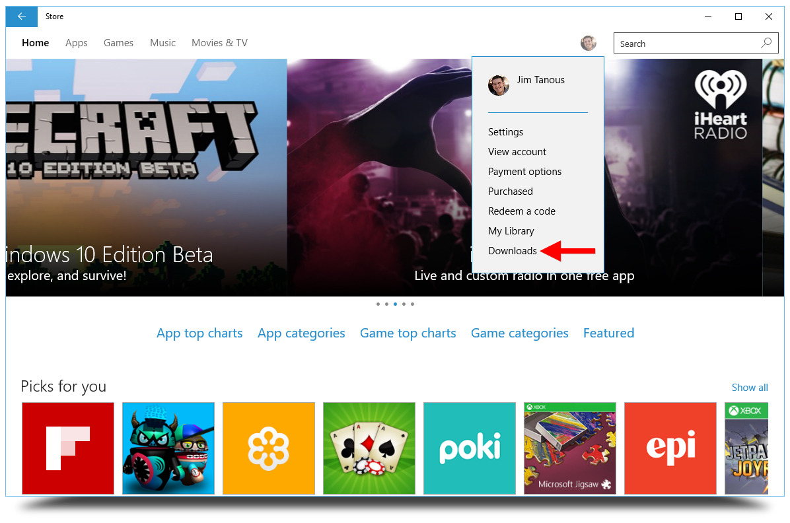Click the Picks for you heading

coord(63,386)
